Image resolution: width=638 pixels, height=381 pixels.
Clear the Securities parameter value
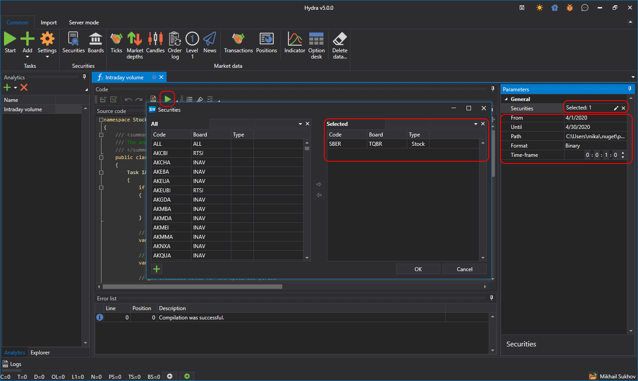(x=623, y=108)
